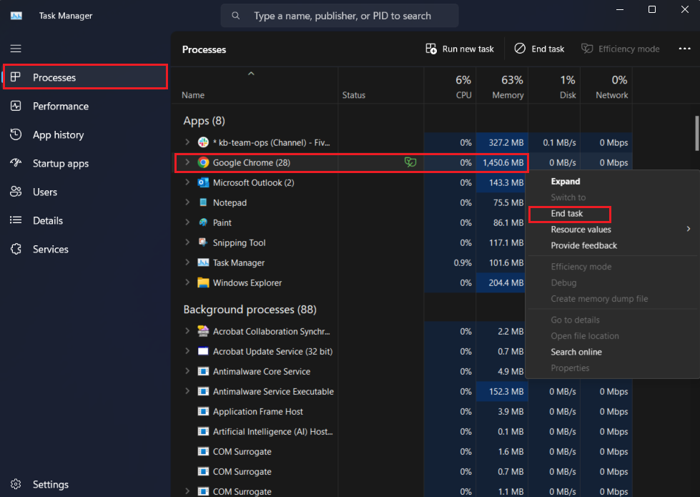Expand the Google Chrome process group
Viewport: 700px width, 497px height.
click(187, 162)
